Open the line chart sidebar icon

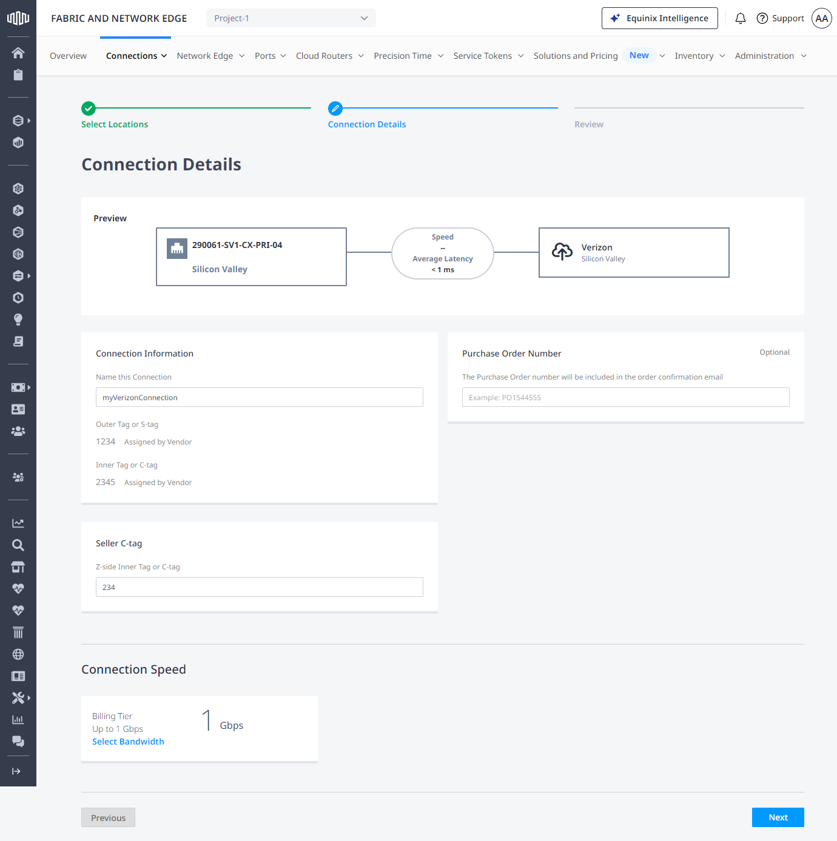tap(18, 523)
